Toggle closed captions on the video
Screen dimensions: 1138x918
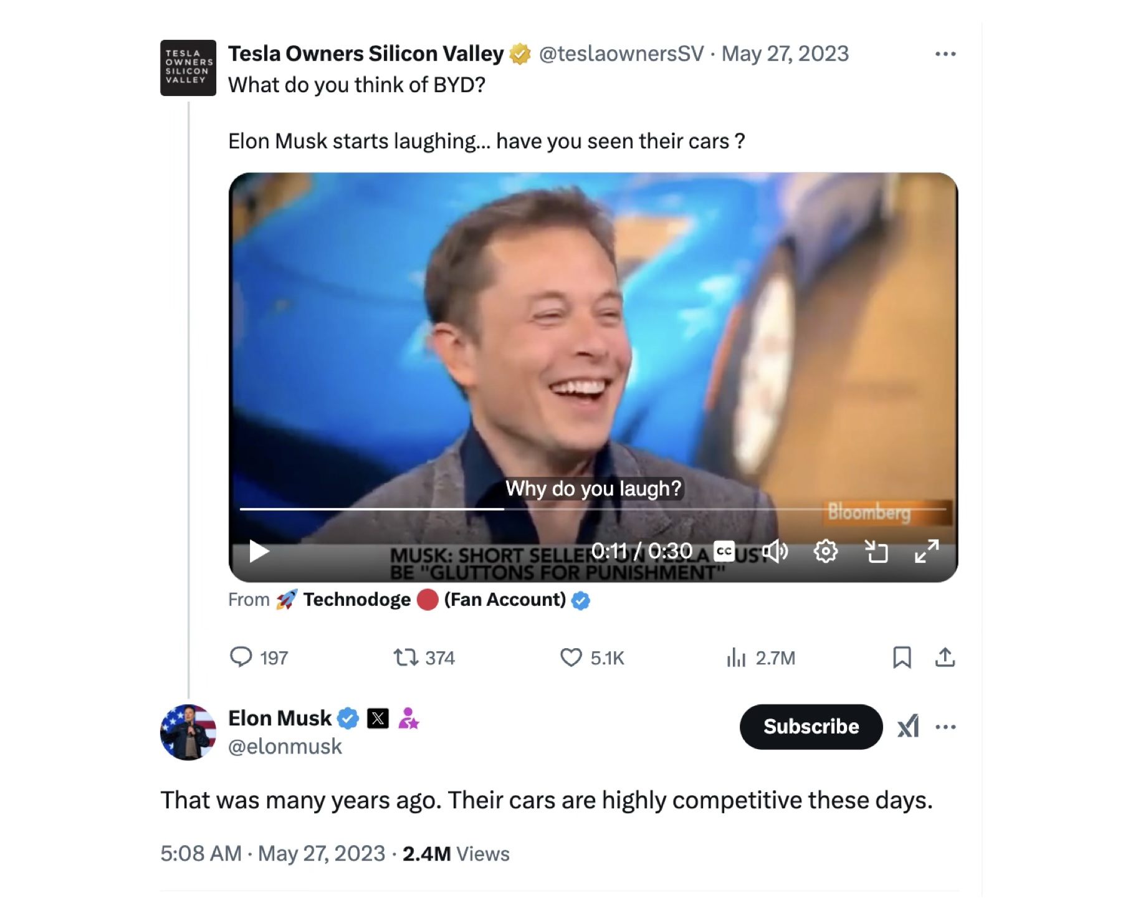tap(724, 551)
